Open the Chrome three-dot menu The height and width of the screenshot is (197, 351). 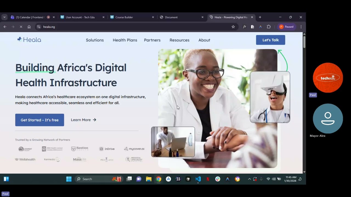[301, 27]
